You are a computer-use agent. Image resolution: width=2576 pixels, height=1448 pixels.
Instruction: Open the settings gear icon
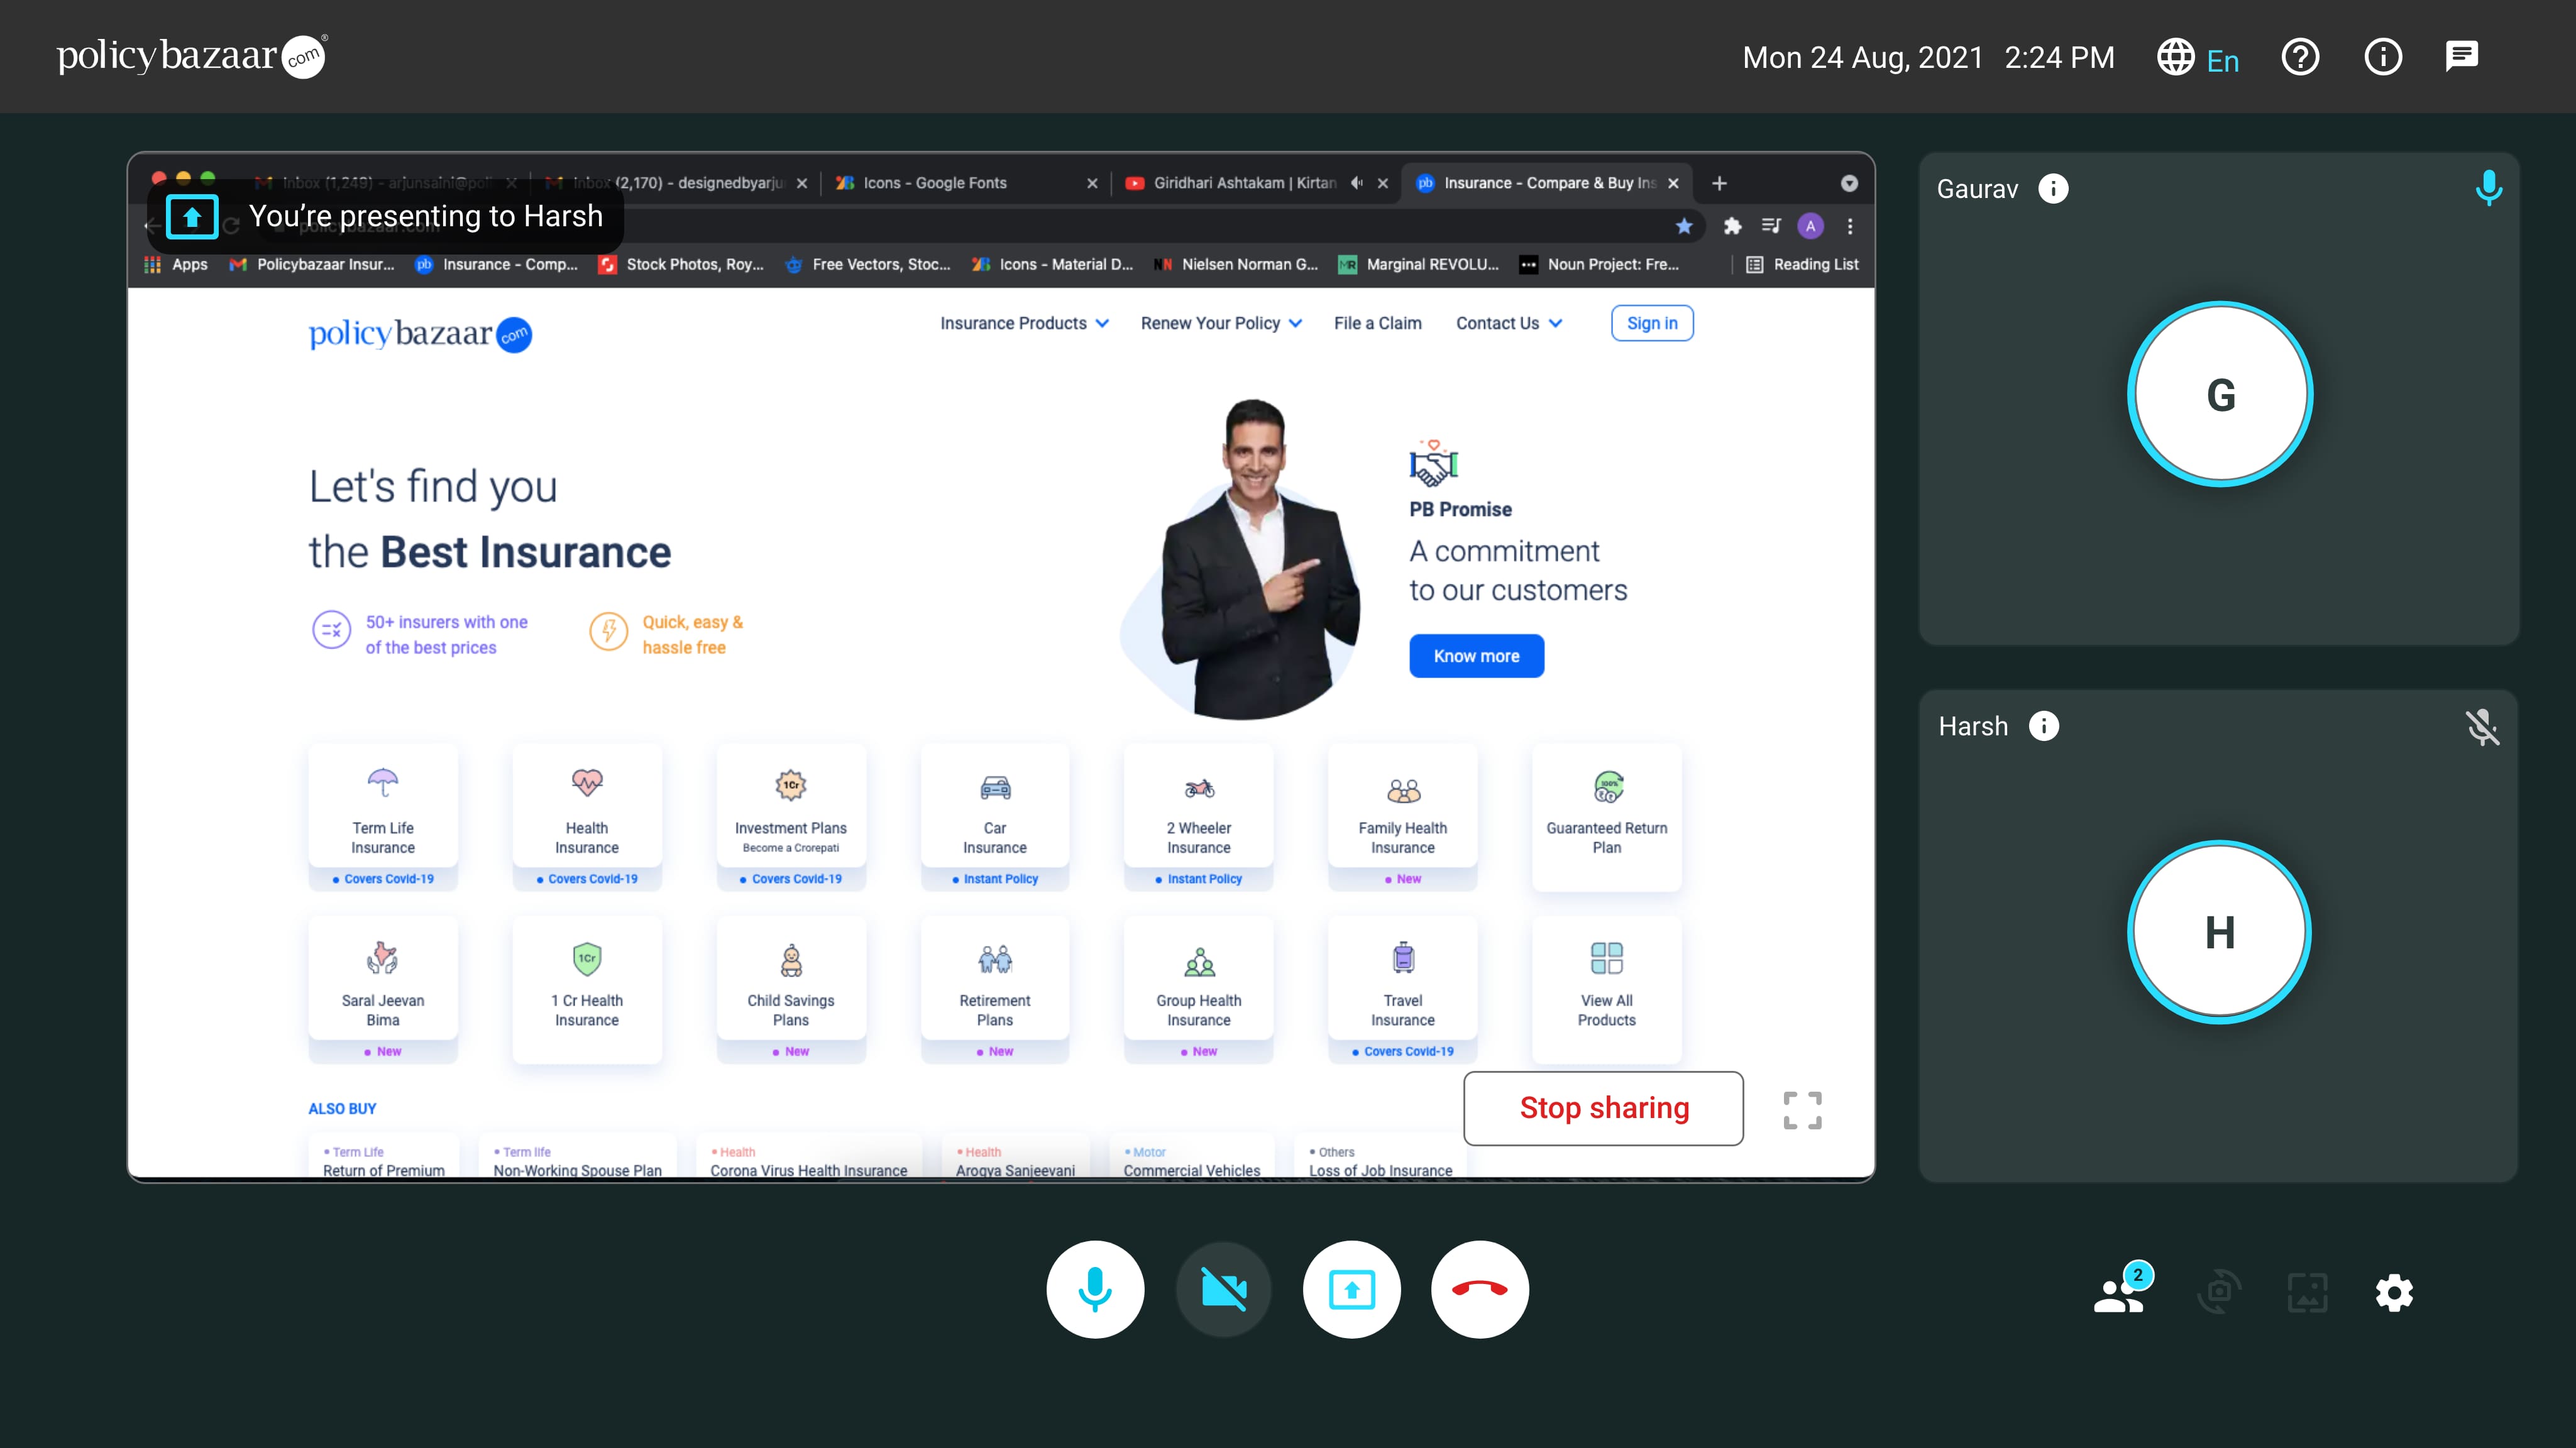coord(2394,1292)
